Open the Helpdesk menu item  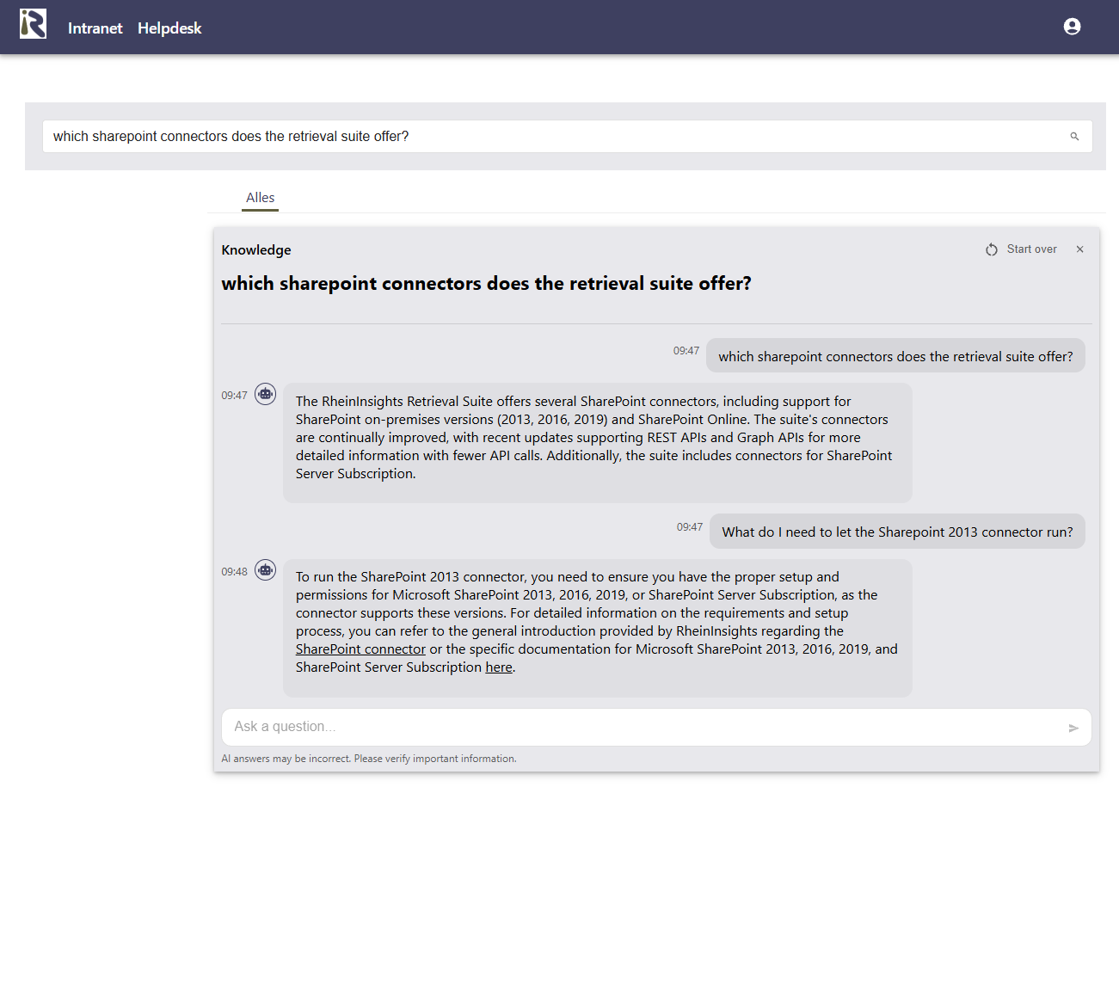[x=169, y=28]
